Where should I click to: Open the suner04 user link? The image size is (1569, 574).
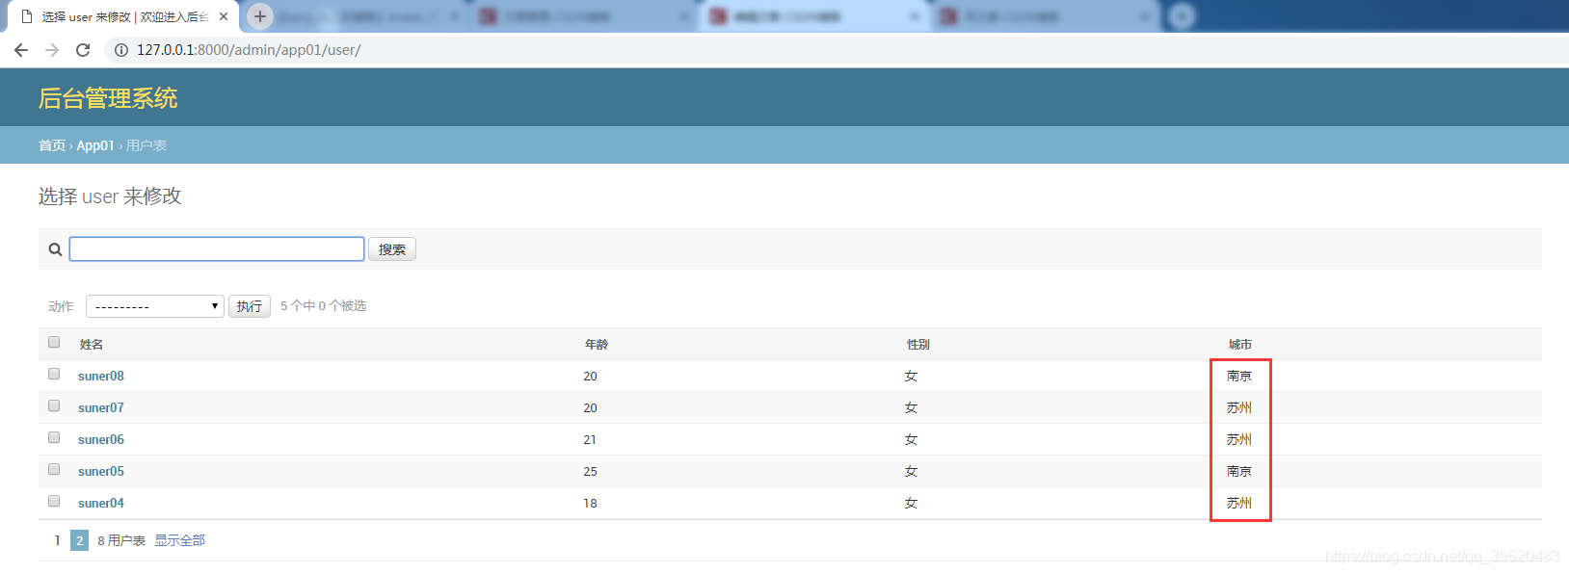click(x=101, y=503)
